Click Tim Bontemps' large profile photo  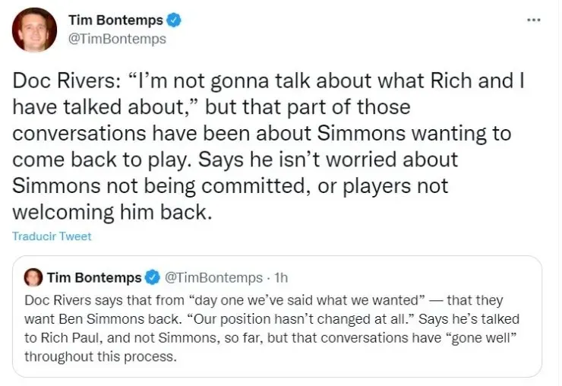click(35, 30)
